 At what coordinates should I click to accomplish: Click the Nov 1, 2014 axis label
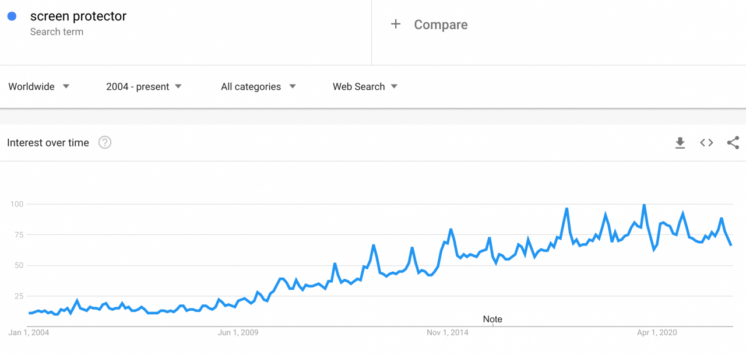pos(448,332)
